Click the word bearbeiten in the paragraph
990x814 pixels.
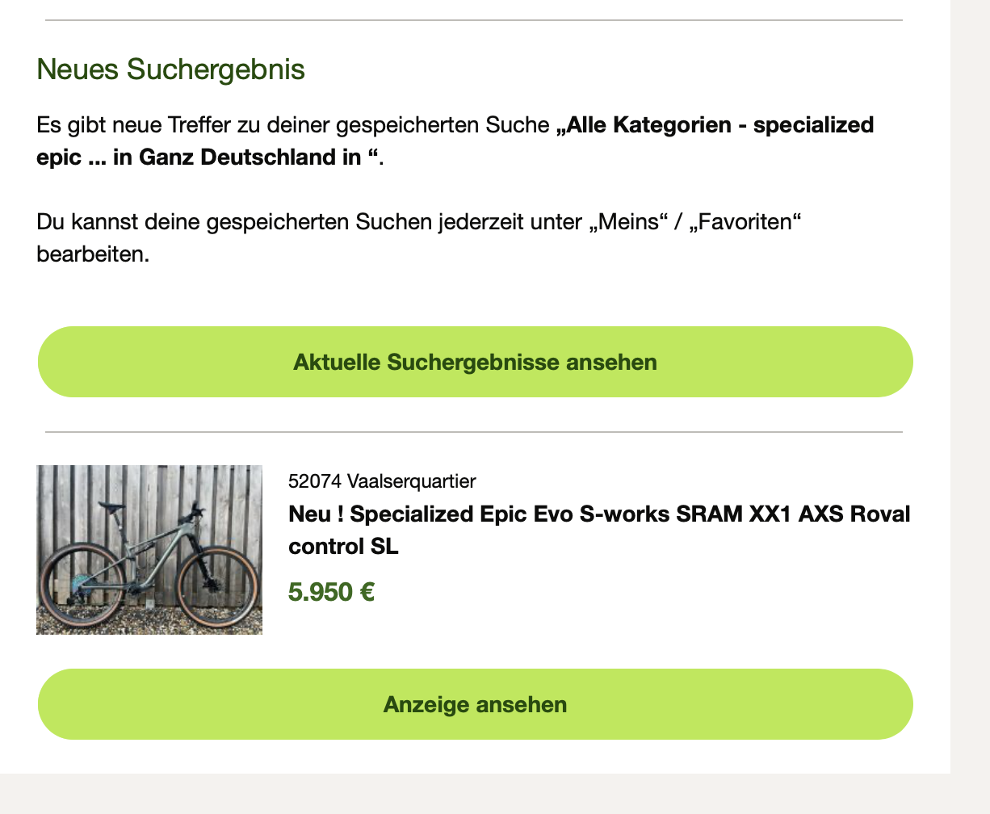point(93,254)
